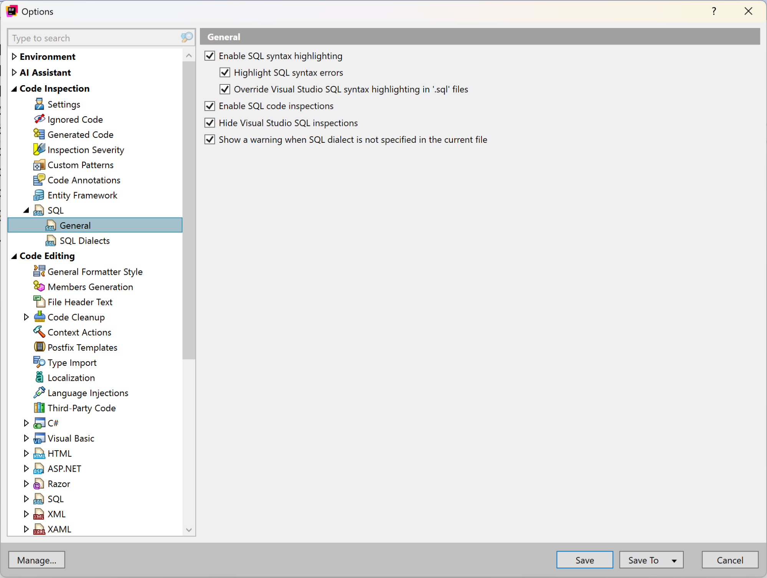Collapse the Code Inspection section

[14, 89]
